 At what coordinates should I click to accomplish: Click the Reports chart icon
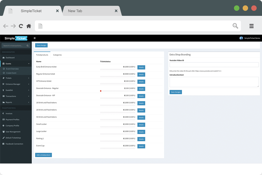point(4,102)
